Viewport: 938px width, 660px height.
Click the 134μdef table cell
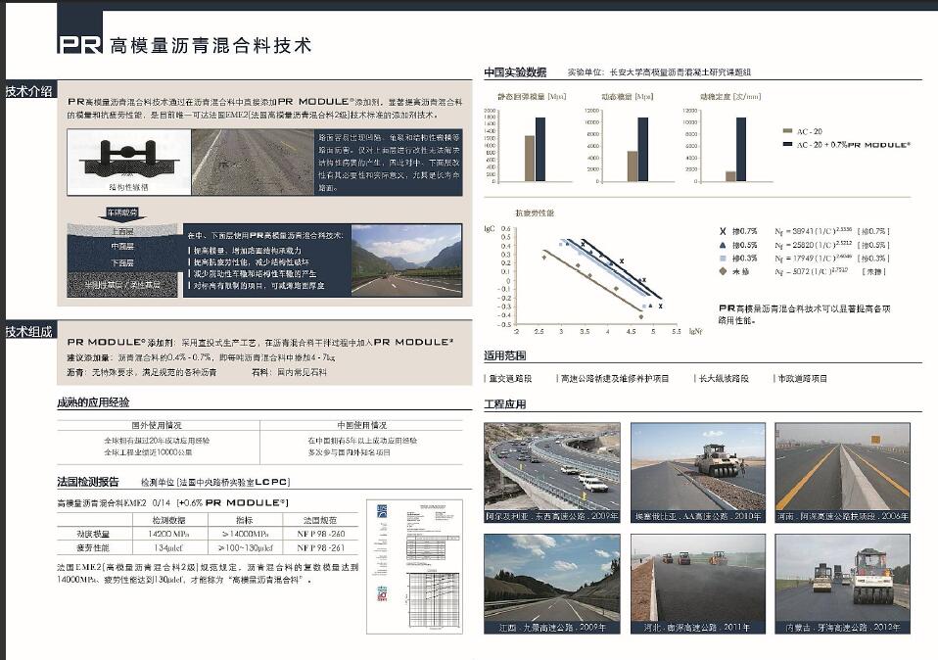pos(168,548)
